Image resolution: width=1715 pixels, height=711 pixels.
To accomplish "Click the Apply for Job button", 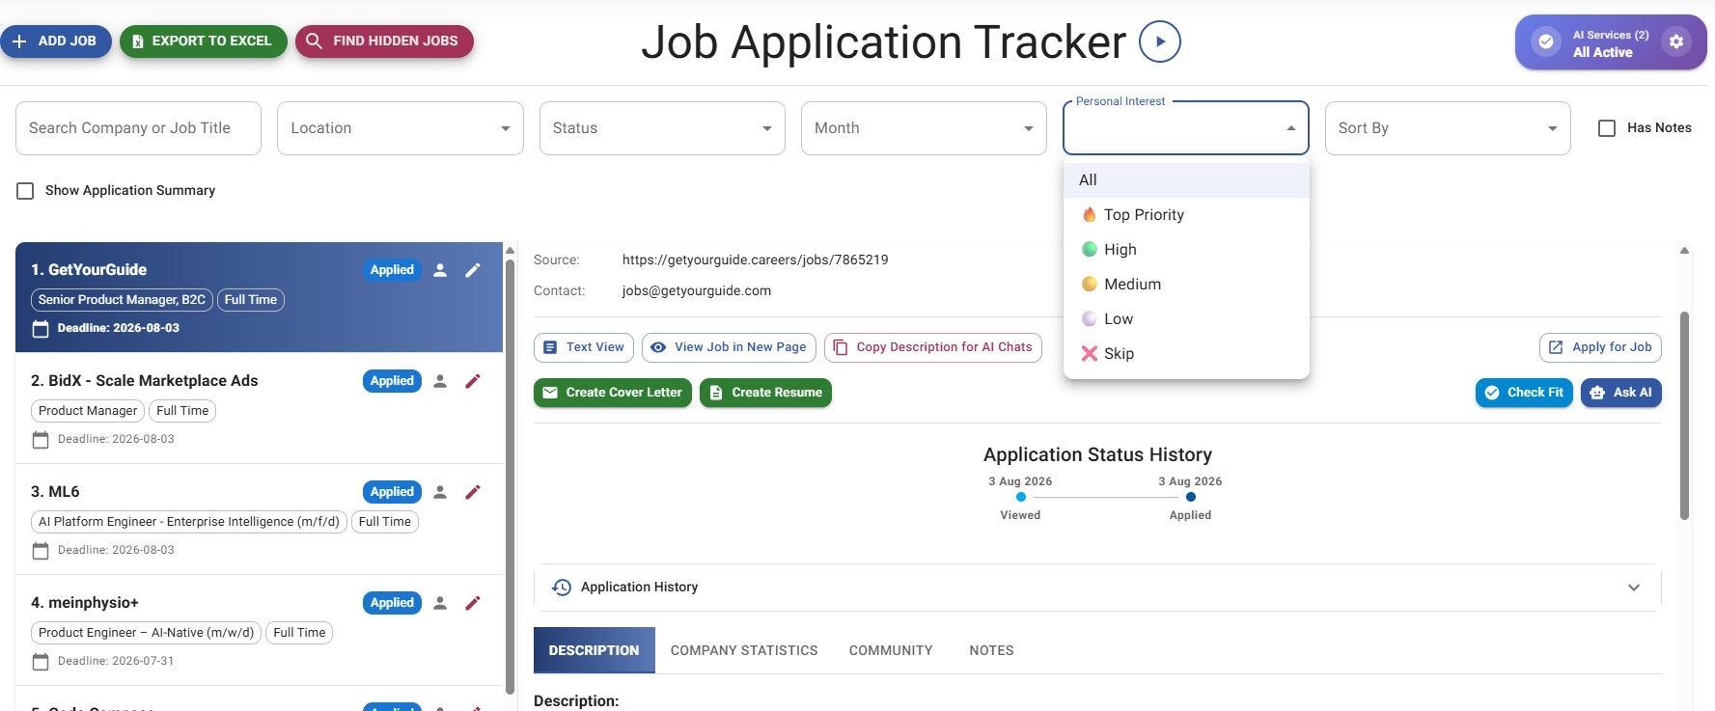I will [x=1600, y=347].
